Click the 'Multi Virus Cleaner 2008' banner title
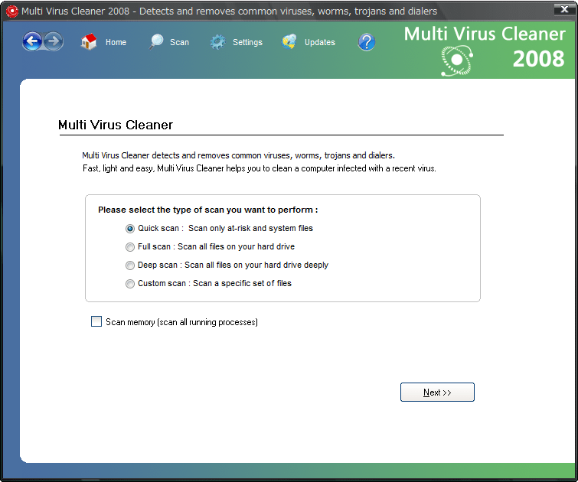The image size is (578, 482). point(485,47)
